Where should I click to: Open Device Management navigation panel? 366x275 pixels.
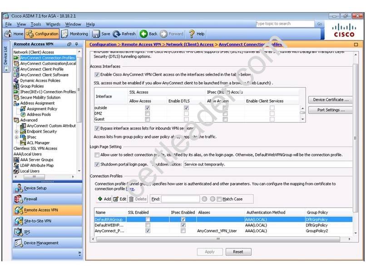point(47,243)
